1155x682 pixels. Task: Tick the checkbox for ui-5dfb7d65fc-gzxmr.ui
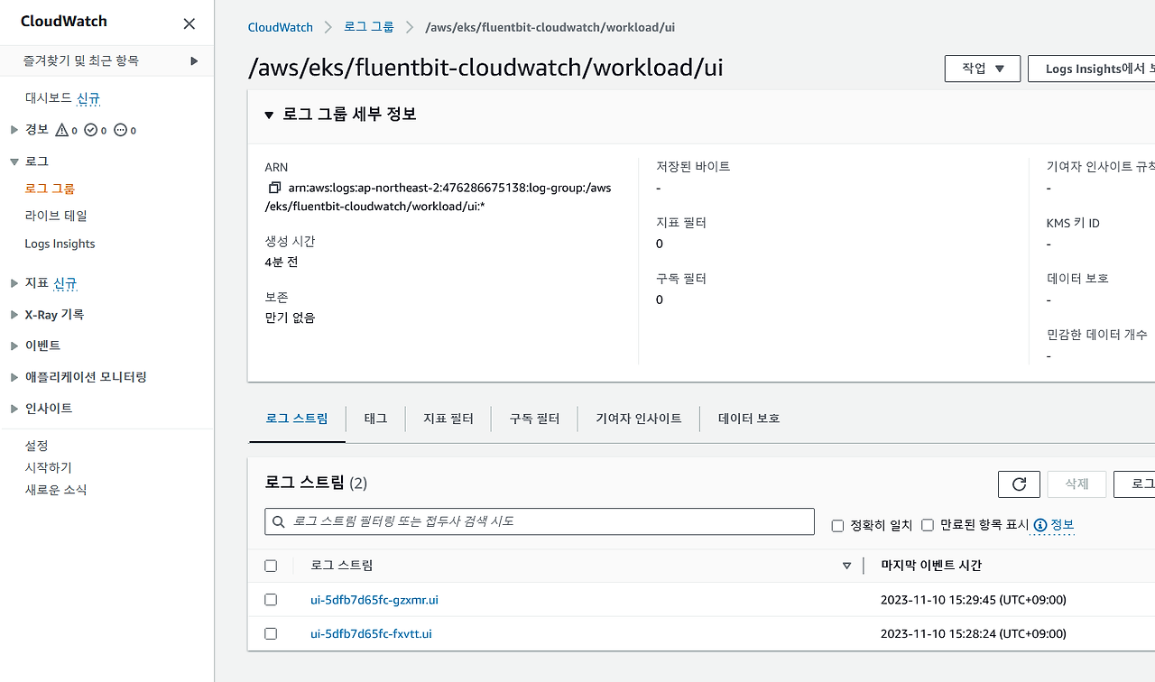(271, 600)
